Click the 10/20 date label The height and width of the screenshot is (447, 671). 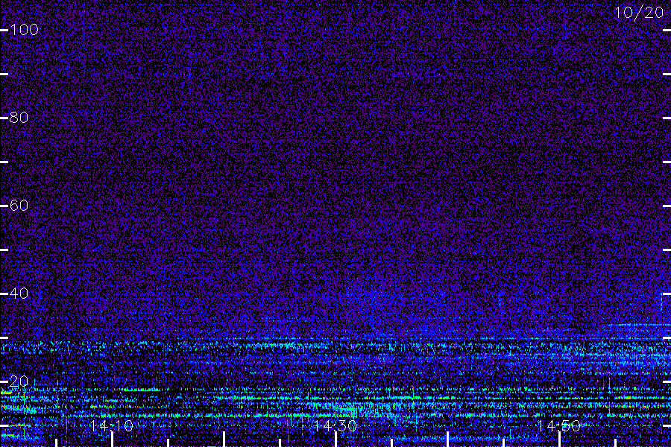(x=639, y=13)
